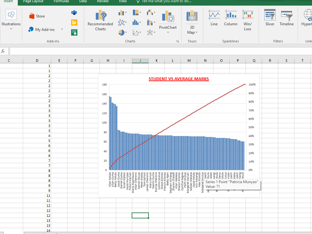The height and width of the screenshot is (234, 312).
Task: Expand the 3D Map dropdown arrow
Action: 196,32
